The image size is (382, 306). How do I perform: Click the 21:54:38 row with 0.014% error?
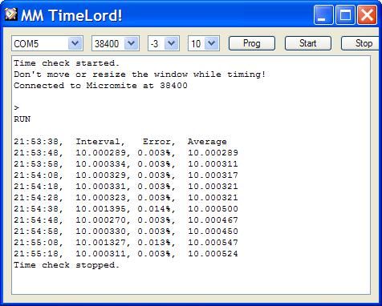126,209
